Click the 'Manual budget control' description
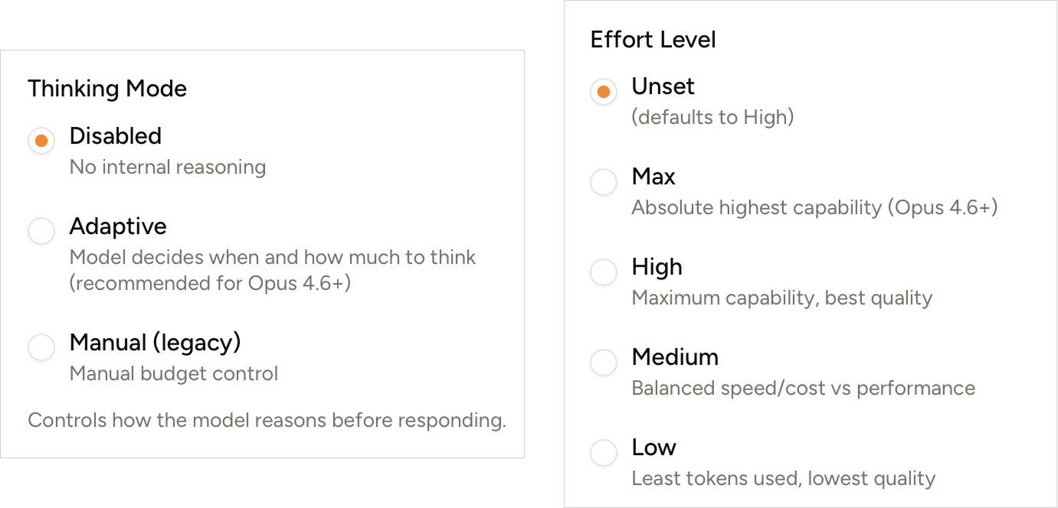Image resolution: width=1058 pixels, height=508 pixels. tap(175, 373)
